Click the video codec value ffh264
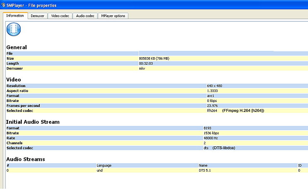308x189 pixels. coord(212,111)
